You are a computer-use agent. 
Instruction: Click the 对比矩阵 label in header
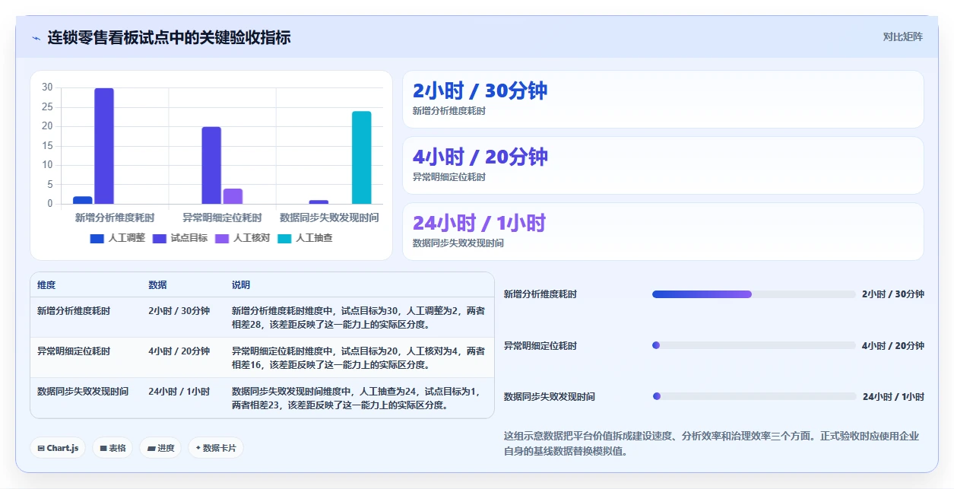pos(903,37)
